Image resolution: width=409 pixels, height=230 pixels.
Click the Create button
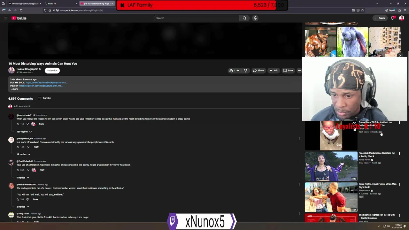(380, 18)
